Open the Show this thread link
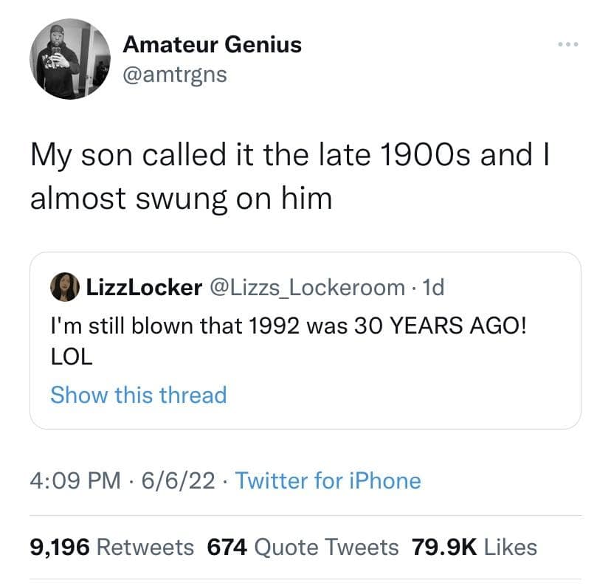Viewport: 611px width, 586px height. [x=138, y=395]
